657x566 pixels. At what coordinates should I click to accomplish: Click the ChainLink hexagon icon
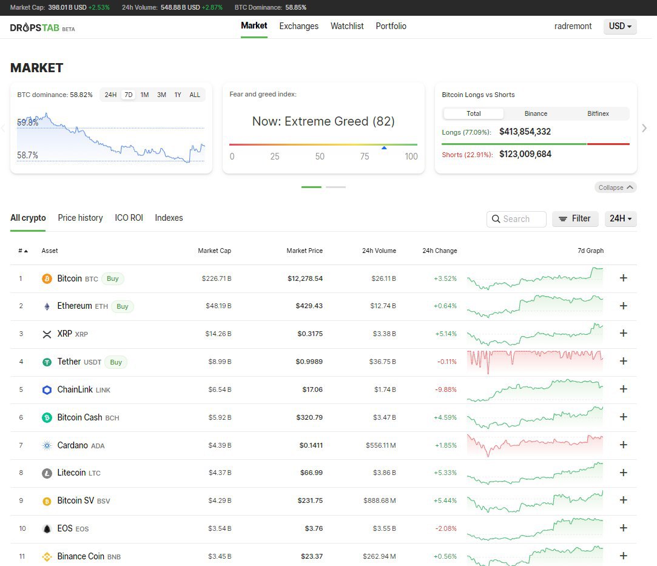pos(47,390)
